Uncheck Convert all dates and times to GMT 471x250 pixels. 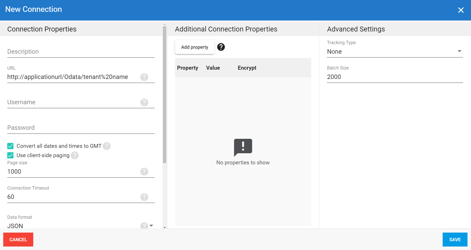click(10, 146)
